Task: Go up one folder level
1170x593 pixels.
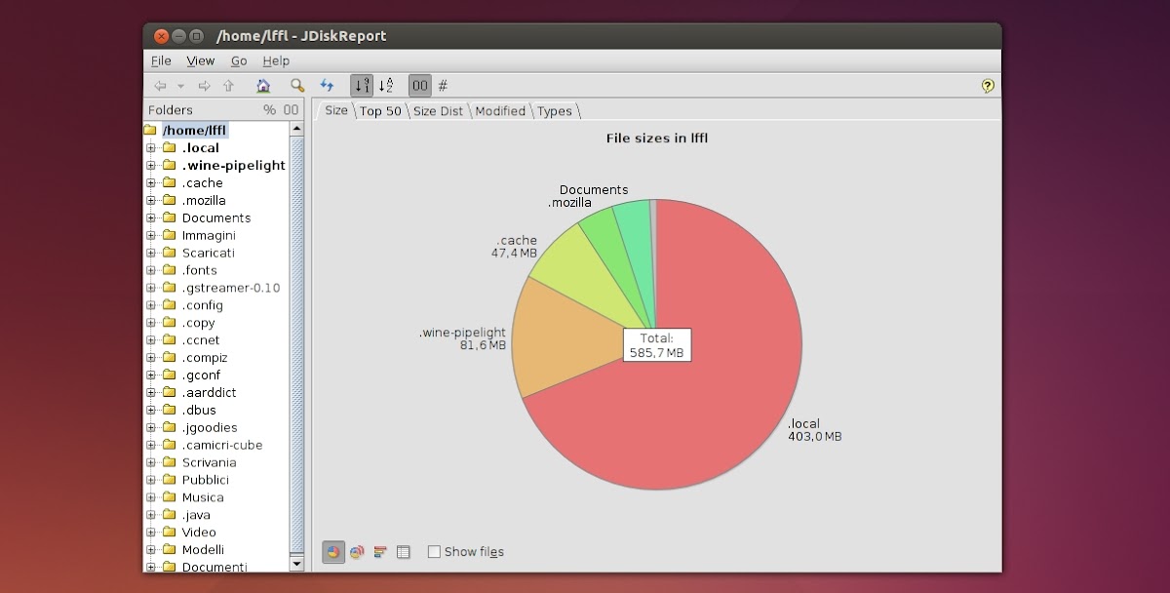Action: coord(228,86)
